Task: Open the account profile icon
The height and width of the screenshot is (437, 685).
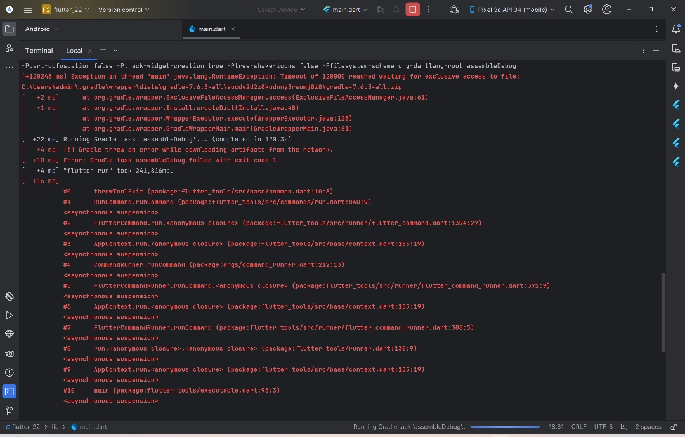Action: [x=607, y=9]
